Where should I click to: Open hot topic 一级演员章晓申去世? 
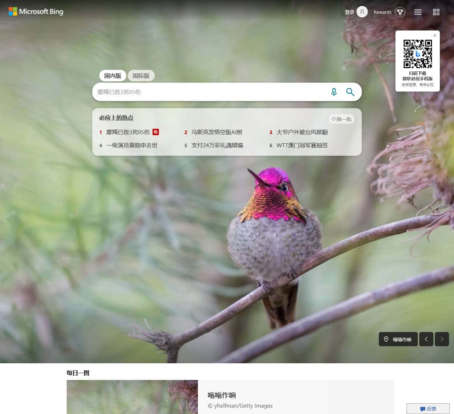click(132, 145)
